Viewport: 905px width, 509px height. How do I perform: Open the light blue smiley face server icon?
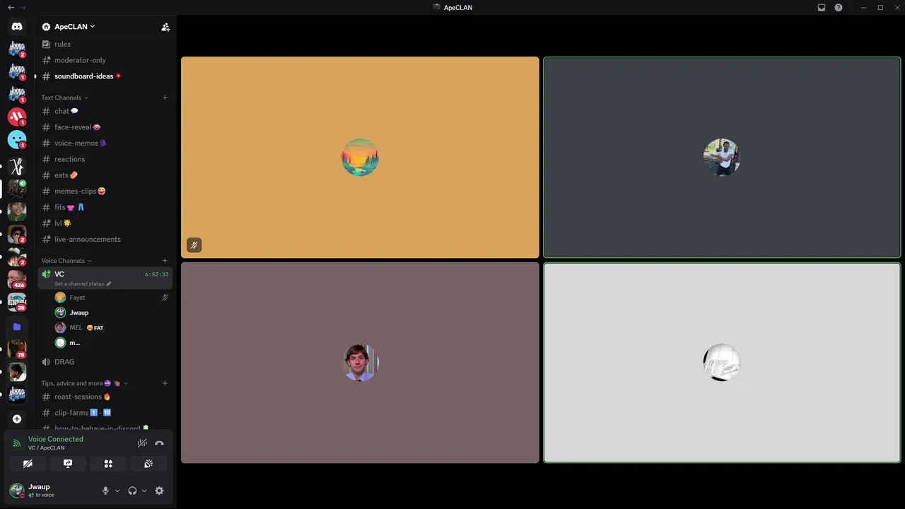pos(17,139)
